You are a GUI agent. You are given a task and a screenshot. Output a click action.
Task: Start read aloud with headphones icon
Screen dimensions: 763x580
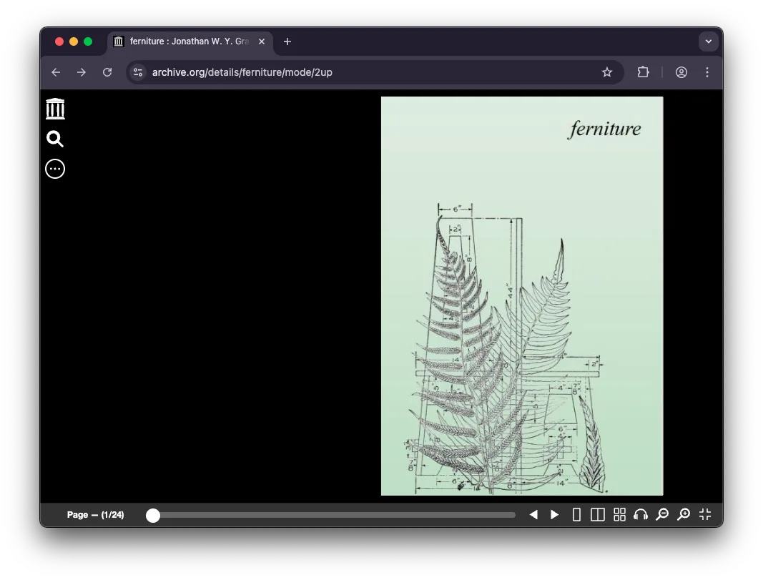641,515
